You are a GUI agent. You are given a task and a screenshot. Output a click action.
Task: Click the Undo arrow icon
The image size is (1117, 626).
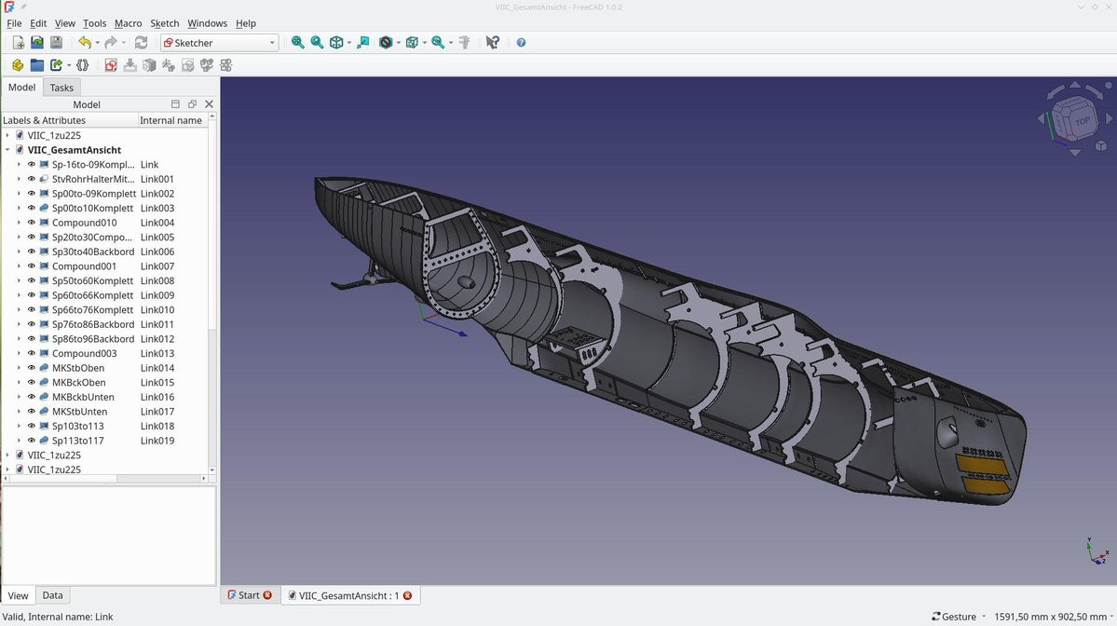(x=84, y=43)
